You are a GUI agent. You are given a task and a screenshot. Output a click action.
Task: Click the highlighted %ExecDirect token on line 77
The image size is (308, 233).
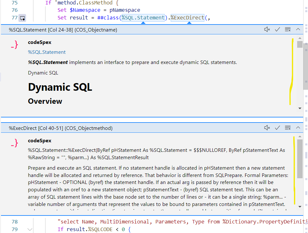point(188,18)
